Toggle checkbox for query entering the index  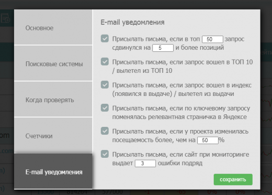[105, 85]
